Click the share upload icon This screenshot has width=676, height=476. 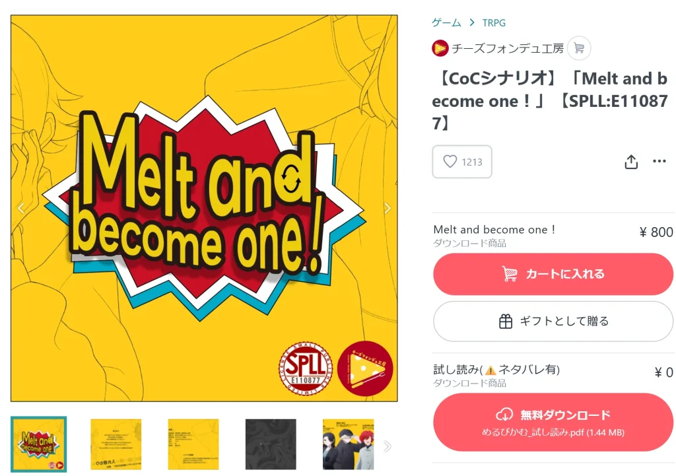coord(631,162)
